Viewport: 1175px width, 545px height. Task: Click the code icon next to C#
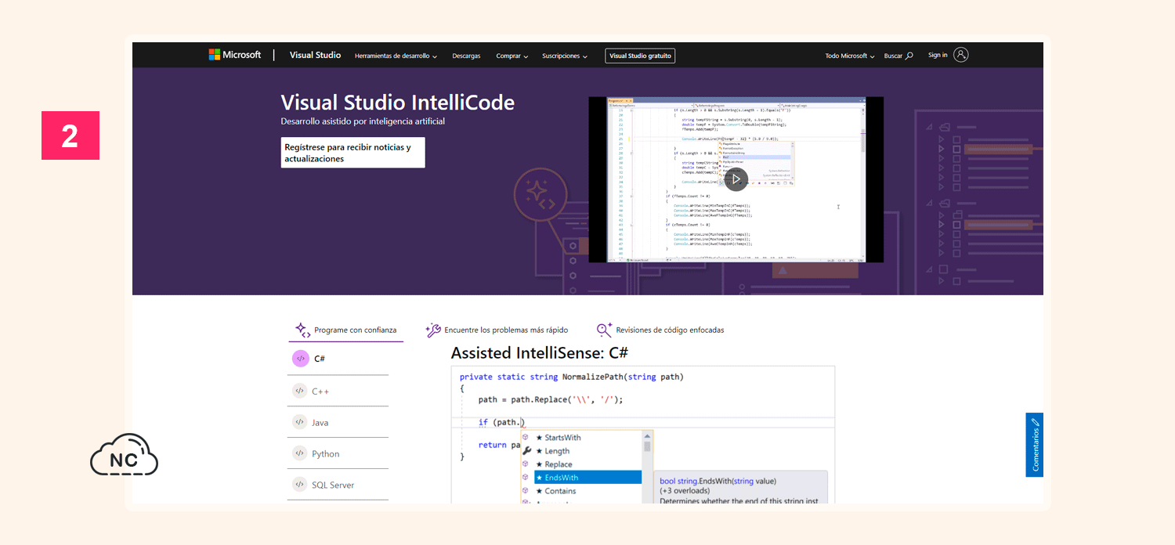301,359
